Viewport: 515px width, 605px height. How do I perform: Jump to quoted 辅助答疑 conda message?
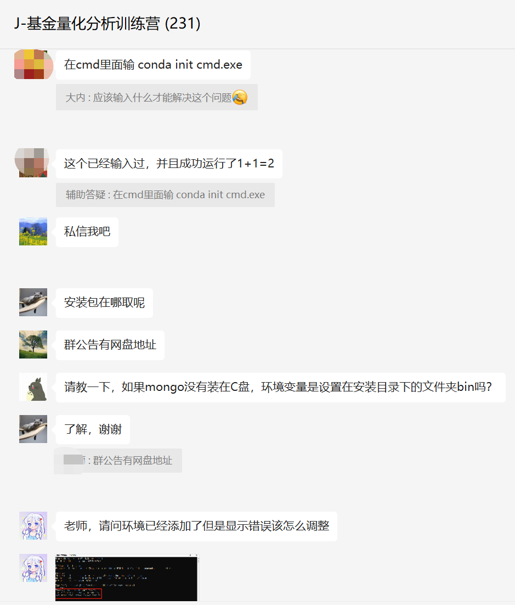(165, 195)
